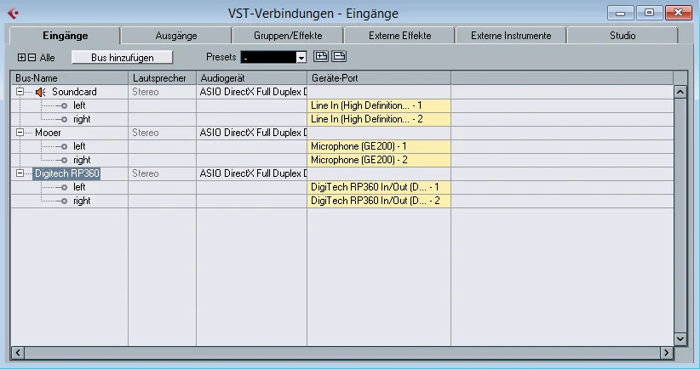Close the VST-Verbindungen window
Screen dimensions: 700x369
point(678,13)
